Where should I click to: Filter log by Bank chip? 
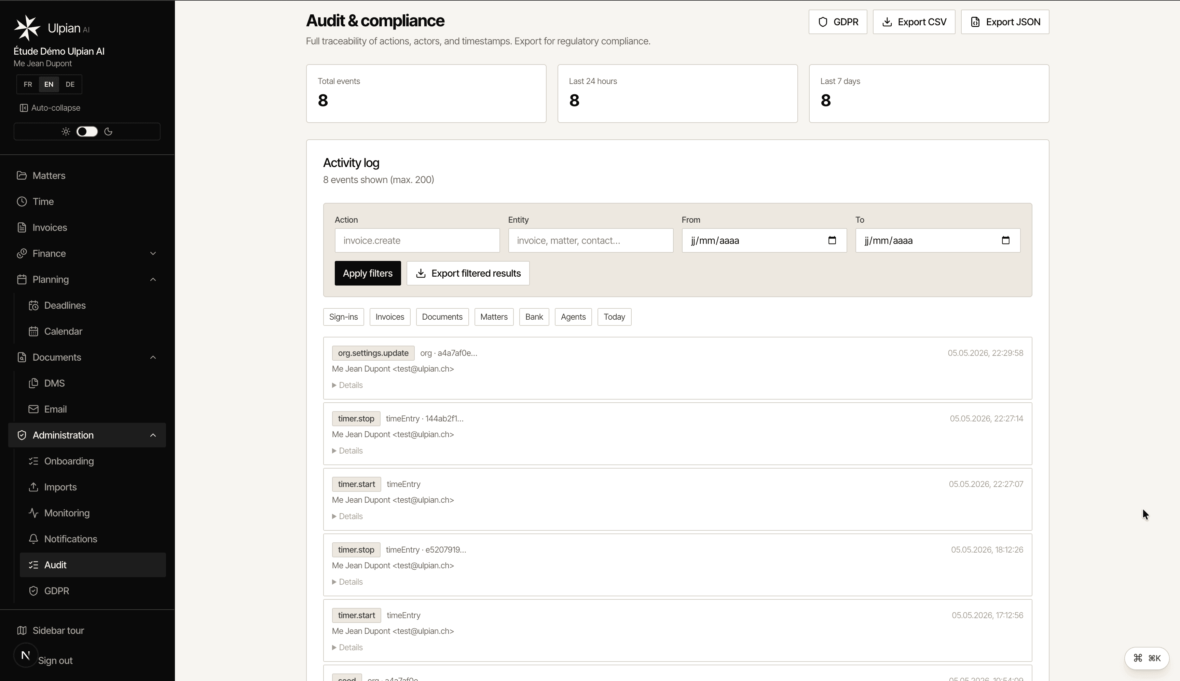pyautogui.click(x=534, y=317)
